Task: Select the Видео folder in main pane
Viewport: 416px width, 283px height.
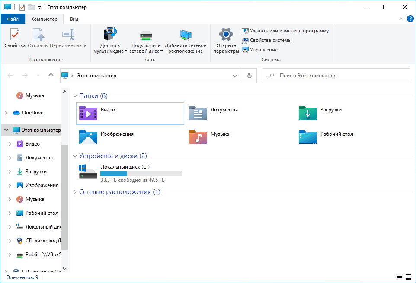Action: [x=130, y=113]
